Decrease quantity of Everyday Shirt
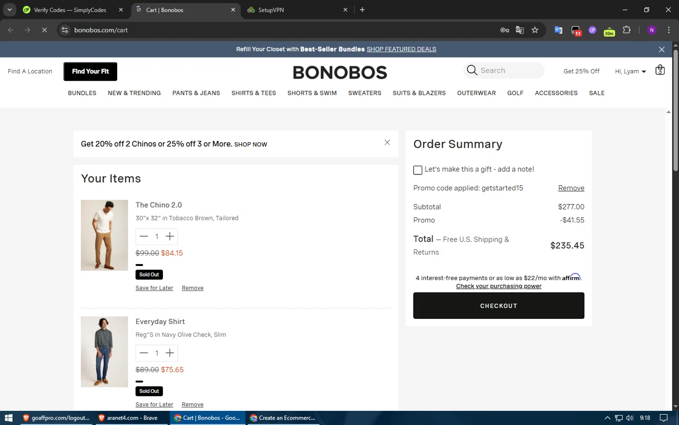The height and width of the screenshot is (425, 679). [144, 353]
